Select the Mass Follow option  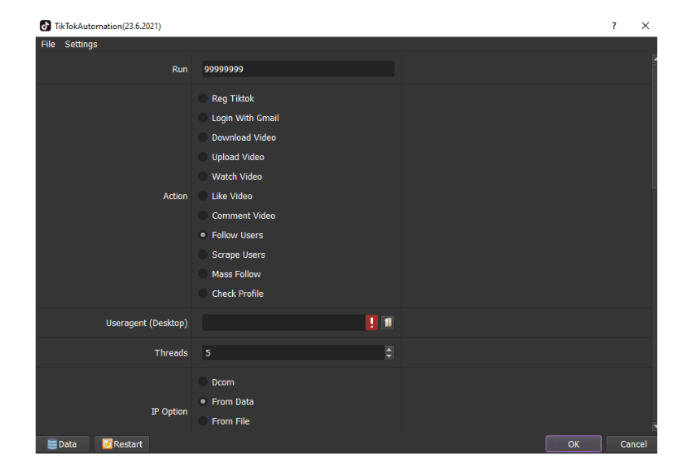point(230,274)
